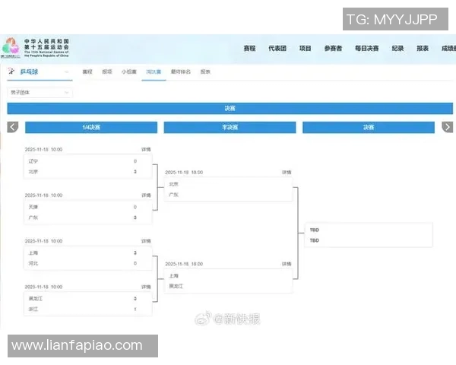Screen dimensions: 456x365
Task: Open 详情 for 上海 vs 黑龙江 semifinal
Action: point(287,264)
